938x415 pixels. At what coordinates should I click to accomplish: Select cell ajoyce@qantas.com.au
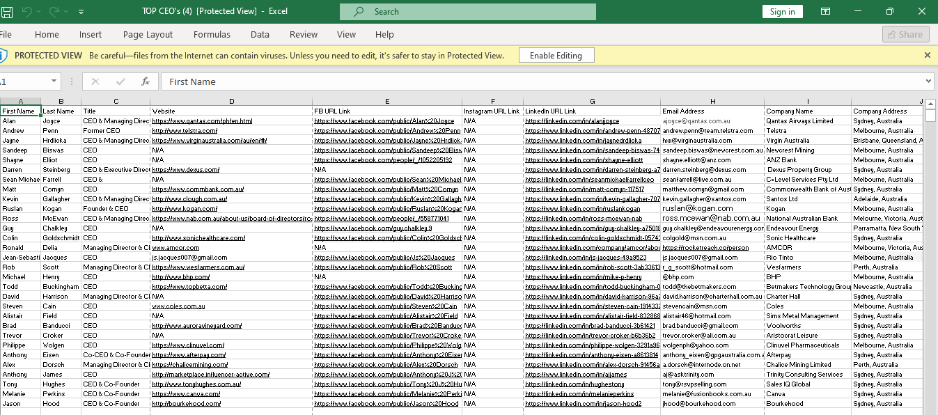[x=712, y=121]
